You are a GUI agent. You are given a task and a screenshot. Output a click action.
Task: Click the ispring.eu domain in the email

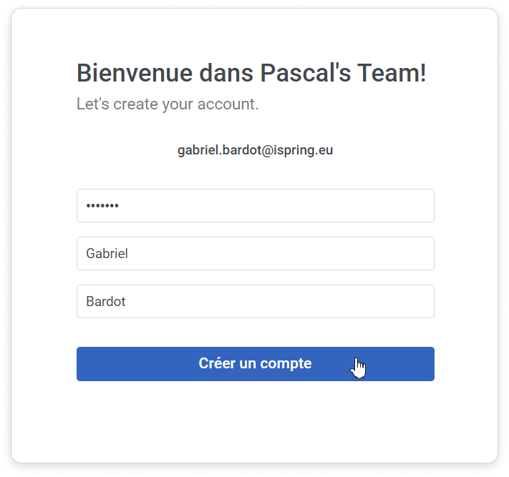click(304, 151)
